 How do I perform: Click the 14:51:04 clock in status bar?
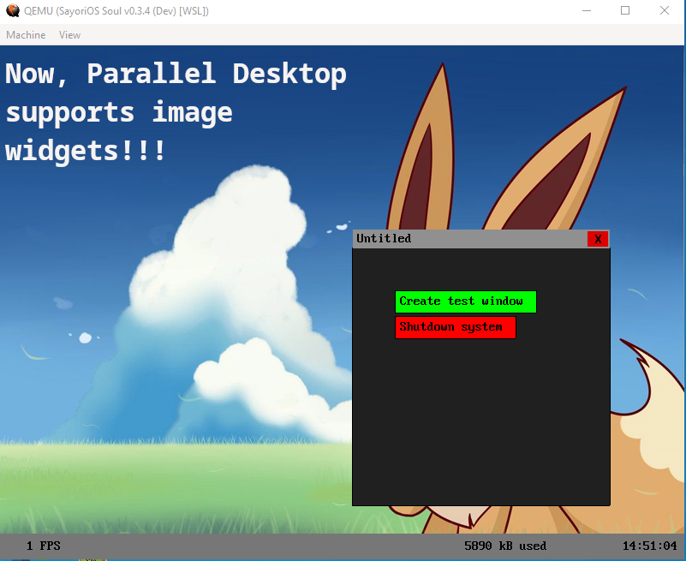click(x=649, y=546)
